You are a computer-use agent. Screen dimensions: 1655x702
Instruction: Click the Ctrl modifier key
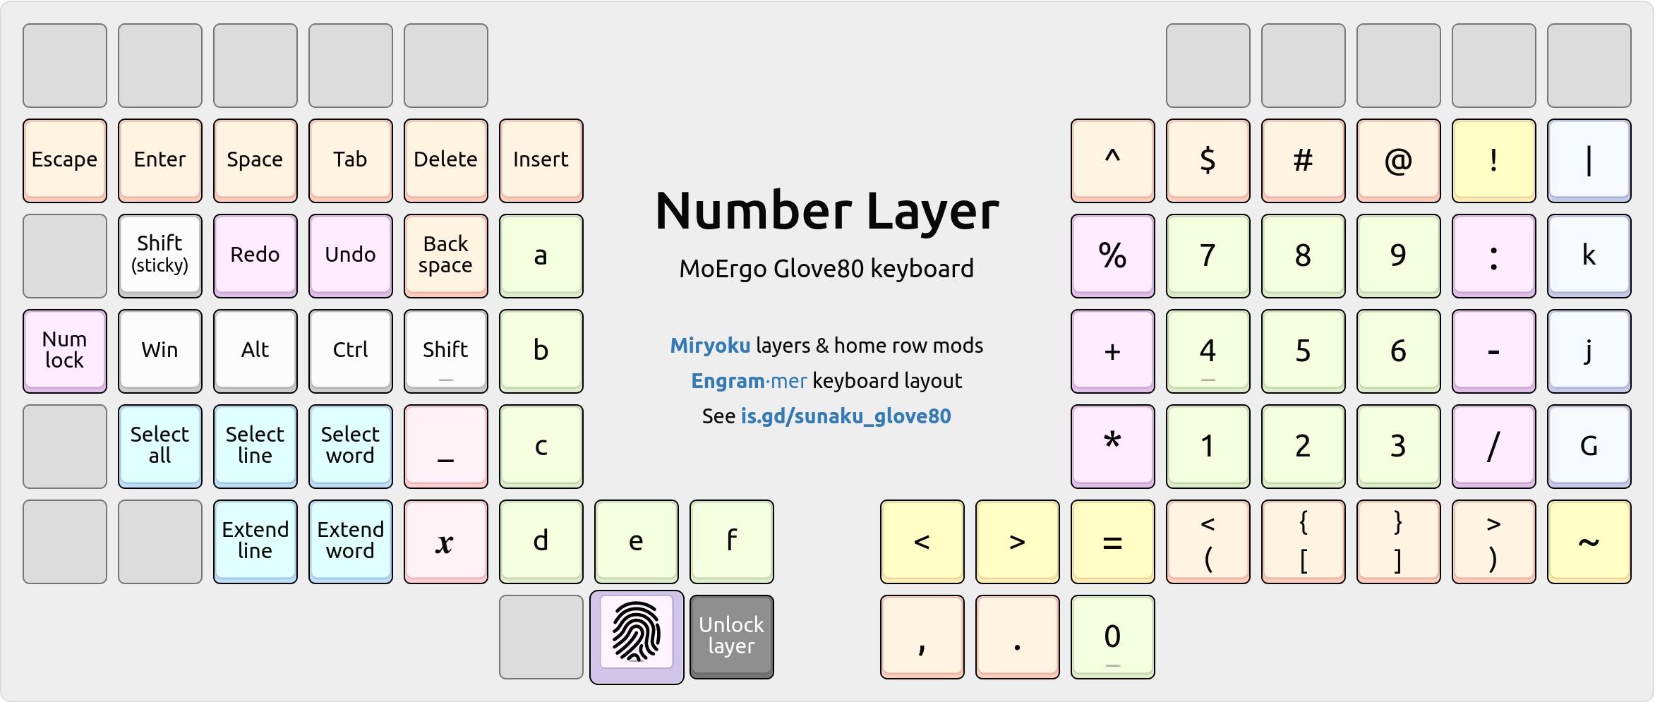351,351
